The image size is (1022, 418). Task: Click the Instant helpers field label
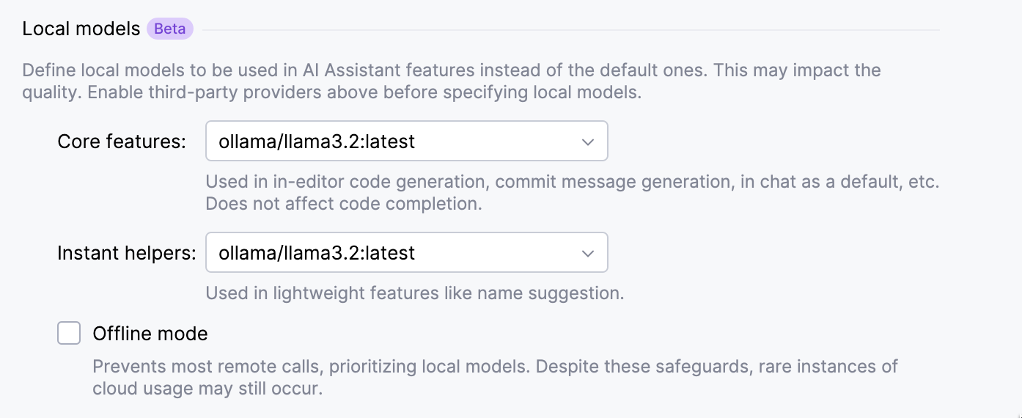127,254
